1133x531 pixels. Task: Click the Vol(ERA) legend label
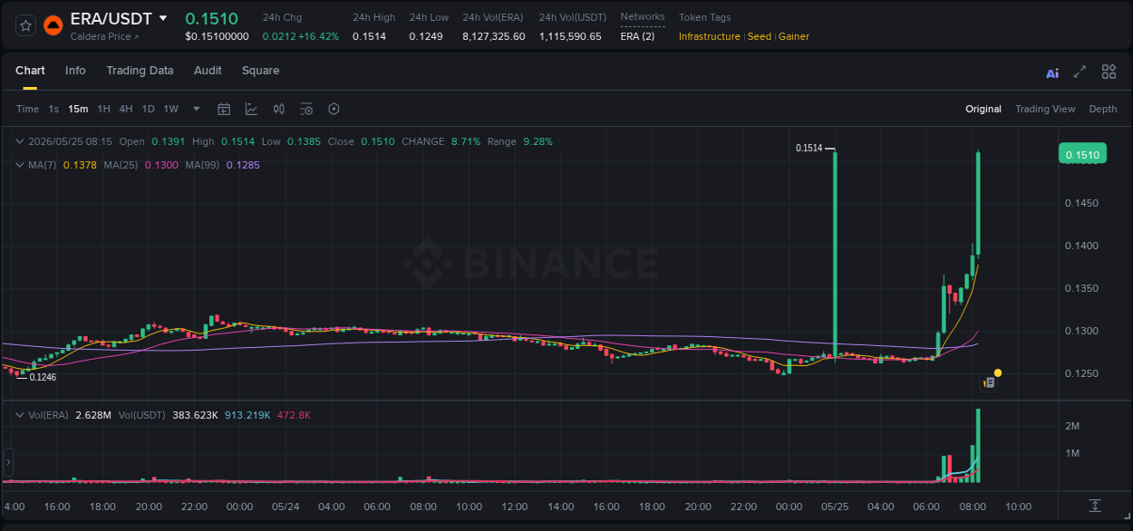[x=46, y=415]
